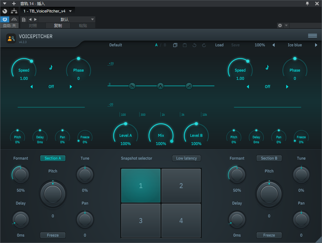Open the Ice blue theme selector
Image resolution: width=322 pixels, height=243 pixels.
(295, 45)
